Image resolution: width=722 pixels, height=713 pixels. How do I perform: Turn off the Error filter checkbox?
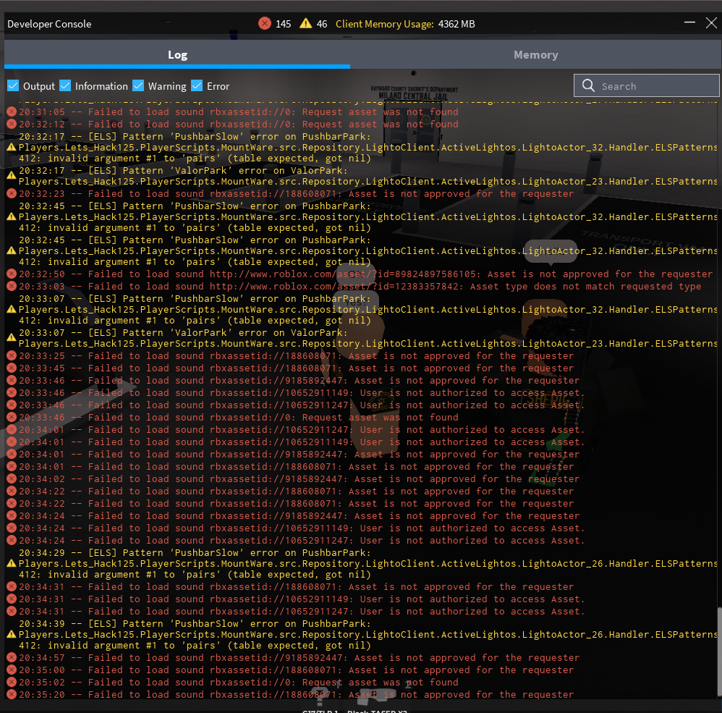197,86
